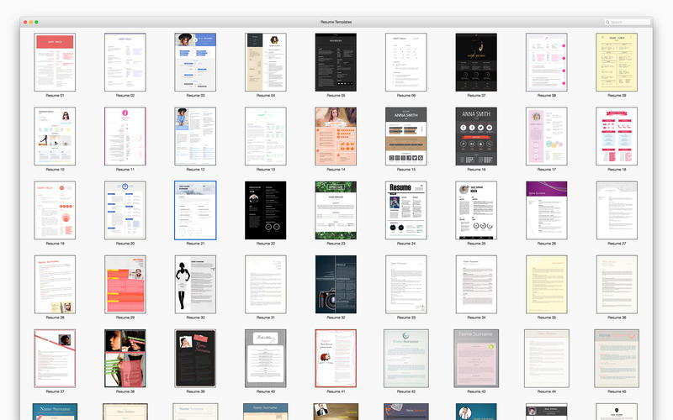Image resolution: width=673 pixels, height=420 pixels.
Task: Choose the dark scrapbook Resume 39 template
Action: (195, 359)
